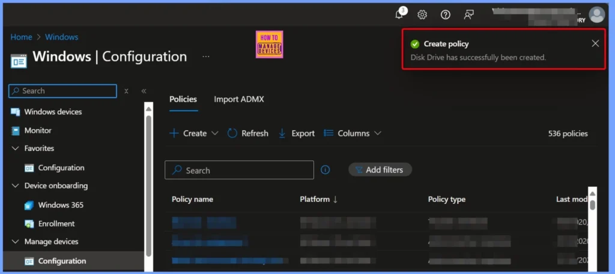The width and height of the screenshot is (615, 274).
Task: Collapse the Favorites section
Action: point(15,148)
